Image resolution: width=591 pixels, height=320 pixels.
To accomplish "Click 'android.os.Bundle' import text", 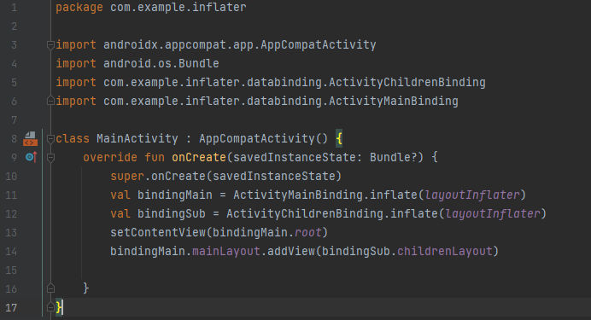I will pos(161,63).
